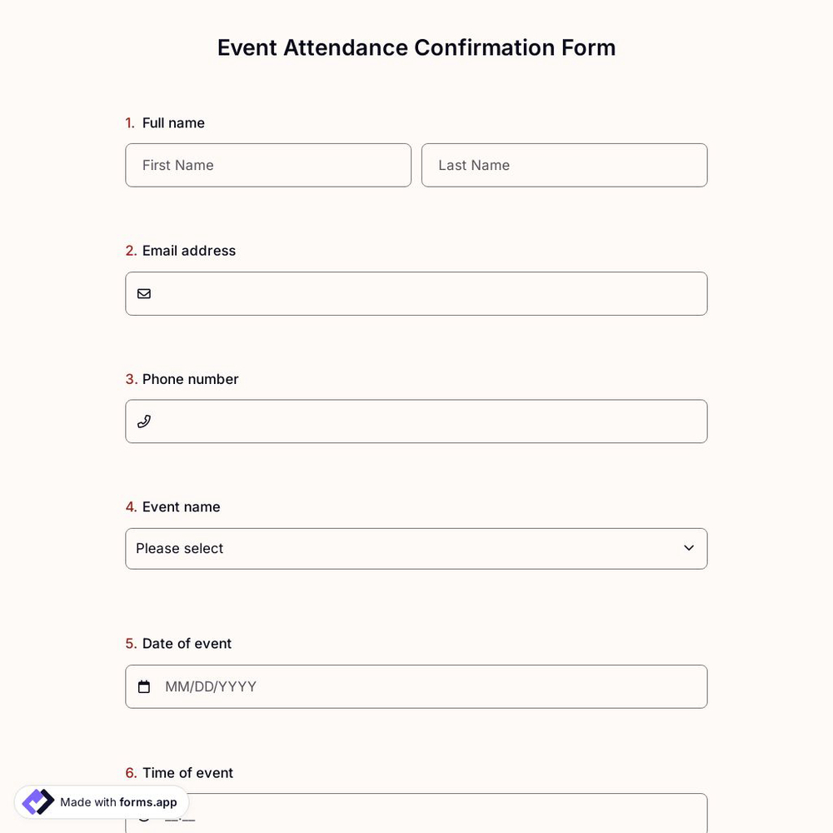The width and height of the screenshot is (833, 833).
Task: Click the forms.app logo icon
Action: pyautogui.click(x=37, y=801)
